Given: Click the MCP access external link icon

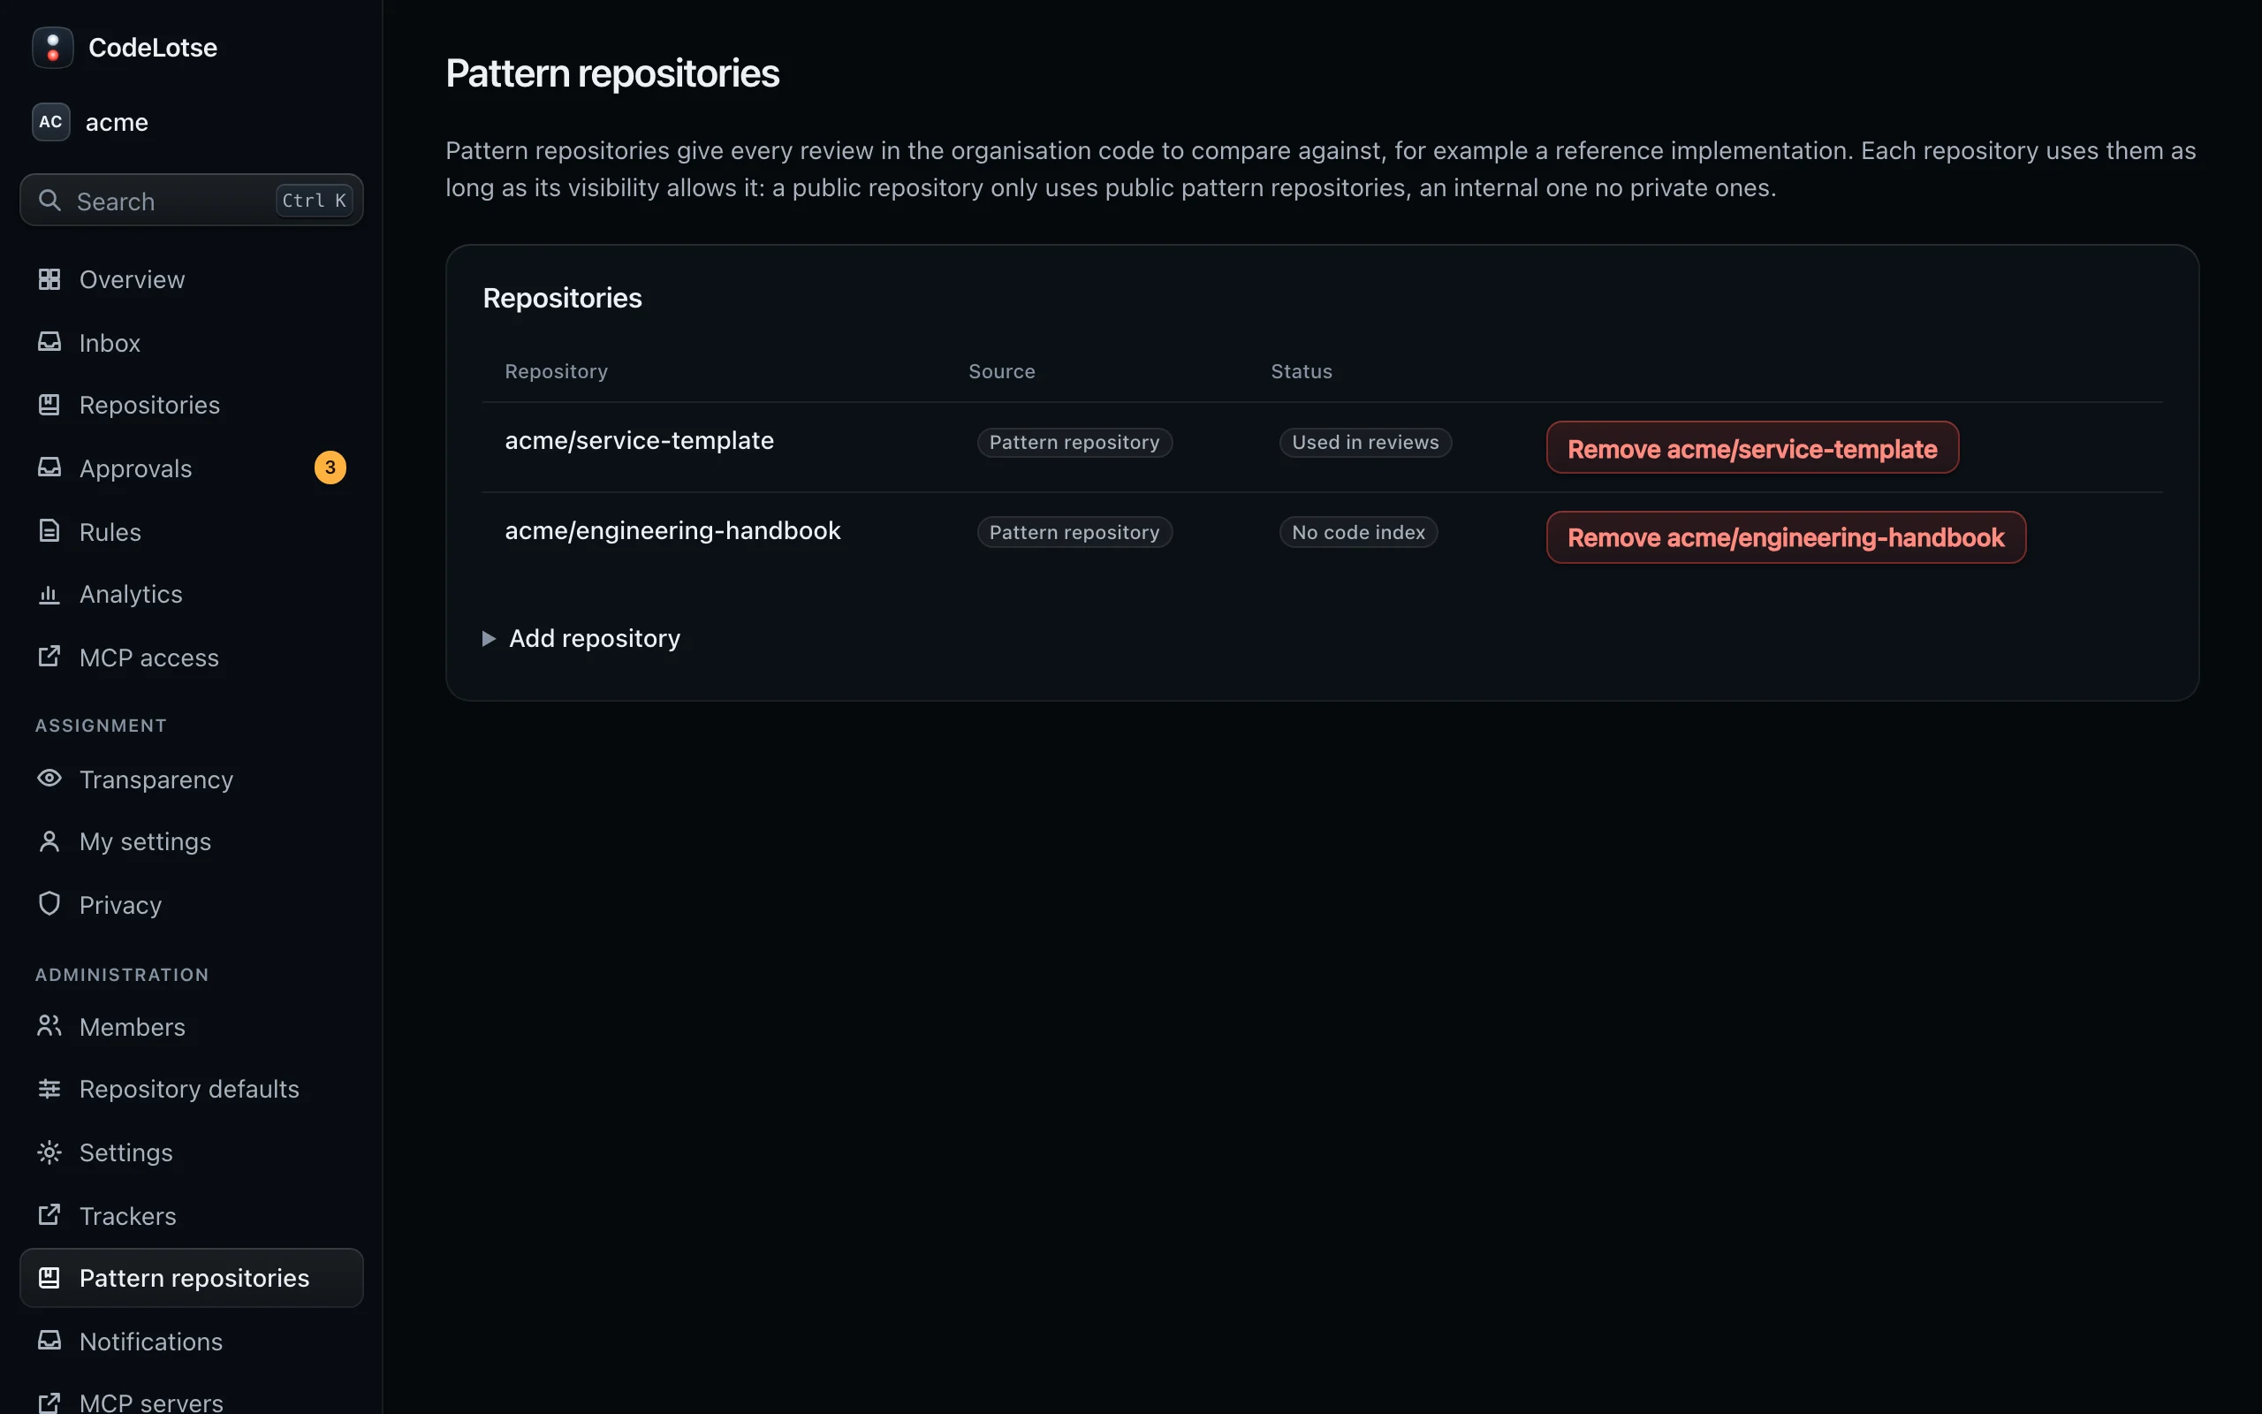Looking at the screenshot, I should (x=49, y=657).
